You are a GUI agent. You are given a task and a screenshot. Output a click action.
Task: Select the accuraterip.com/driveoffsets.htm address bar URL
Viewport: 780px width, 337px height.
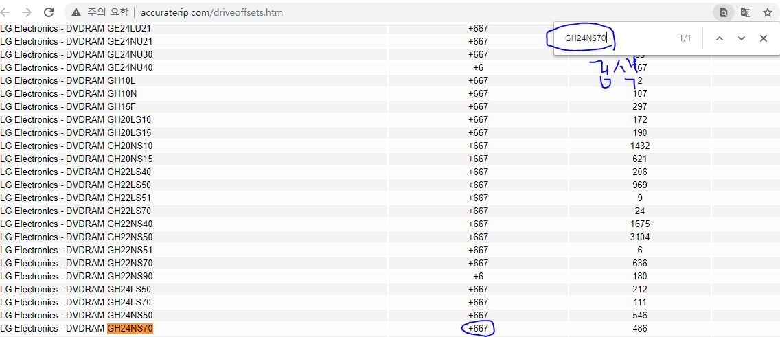(212, 12)
